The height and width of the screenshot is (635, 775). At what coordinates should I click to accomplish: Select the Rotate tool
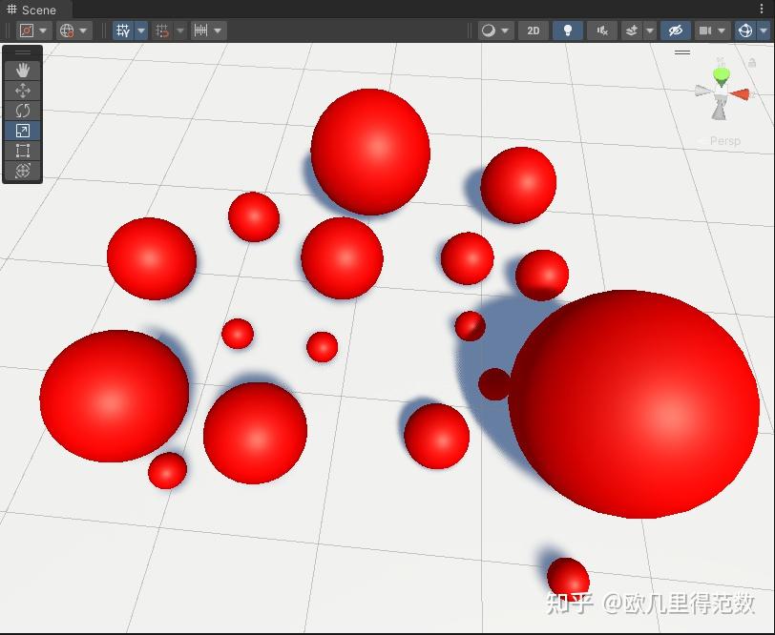pyautogui.click(x=22, y=111)
